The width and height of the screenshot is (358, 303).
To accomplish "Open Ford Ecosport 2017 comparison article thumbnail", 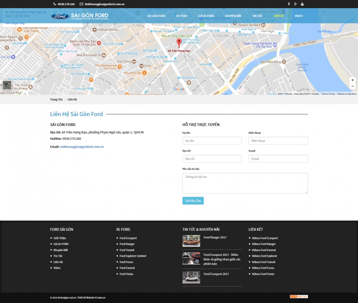I will 191,258.
